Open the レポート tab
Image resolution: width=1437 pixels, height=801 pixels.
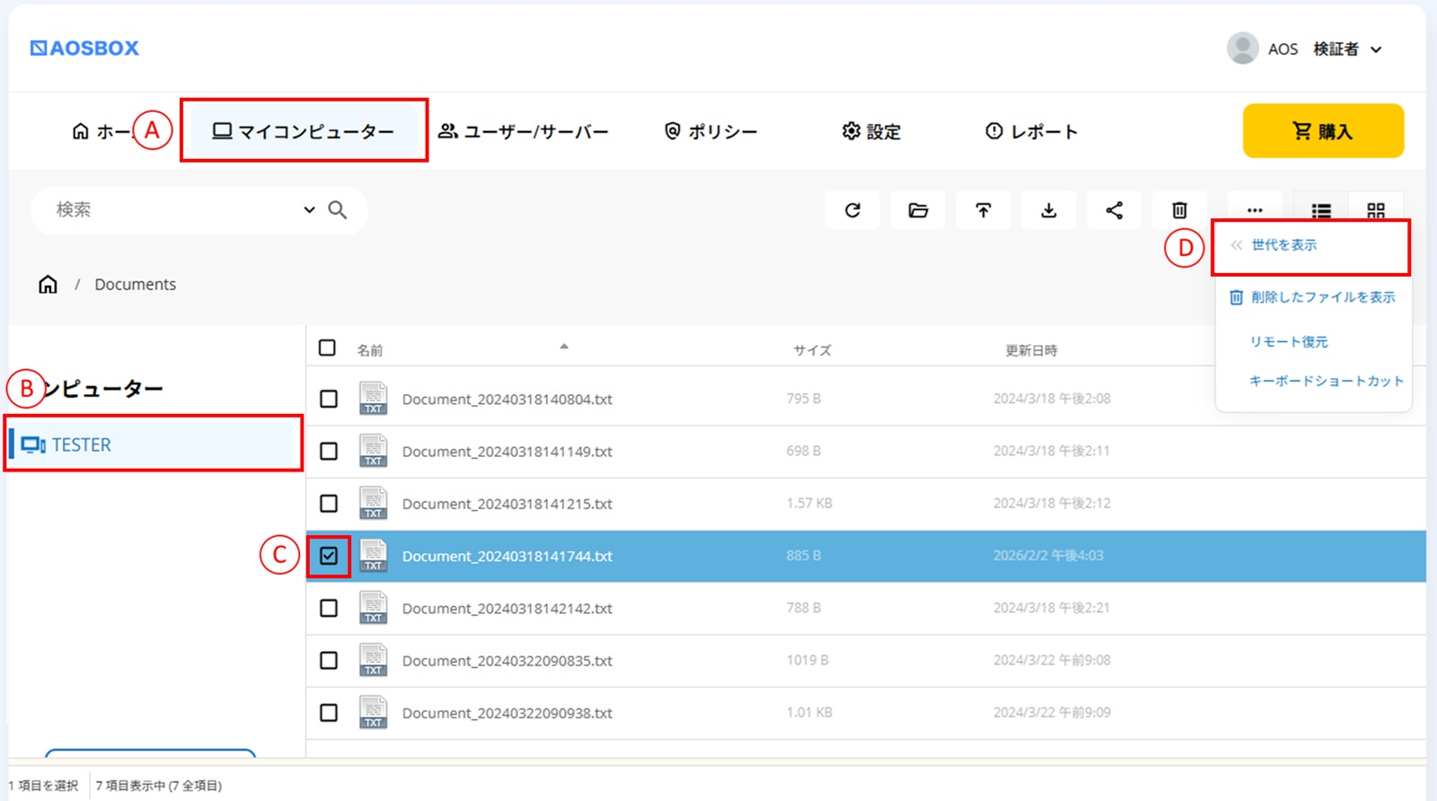pyautogui.click(x=1031, y=131)
